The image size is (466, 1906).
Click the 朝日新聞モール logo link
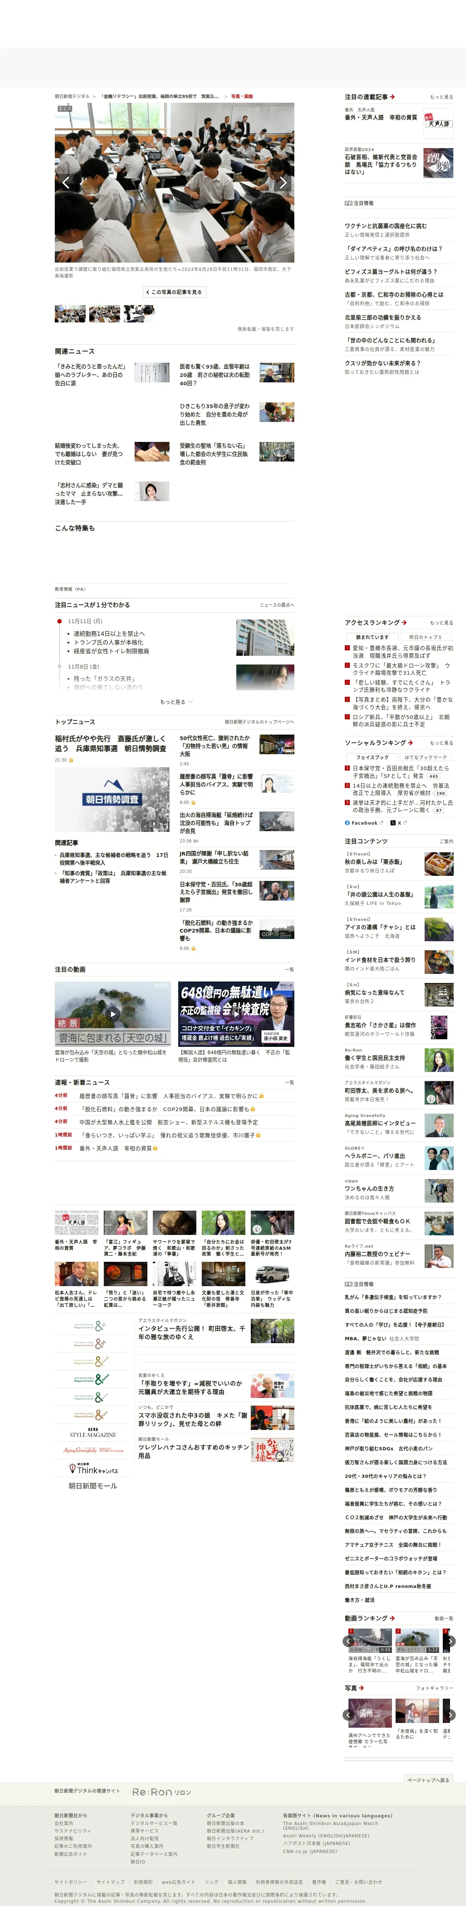(x=93, y=1486)
